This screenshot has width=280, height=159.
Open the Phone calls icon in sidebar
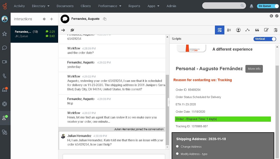click(5, 76)
